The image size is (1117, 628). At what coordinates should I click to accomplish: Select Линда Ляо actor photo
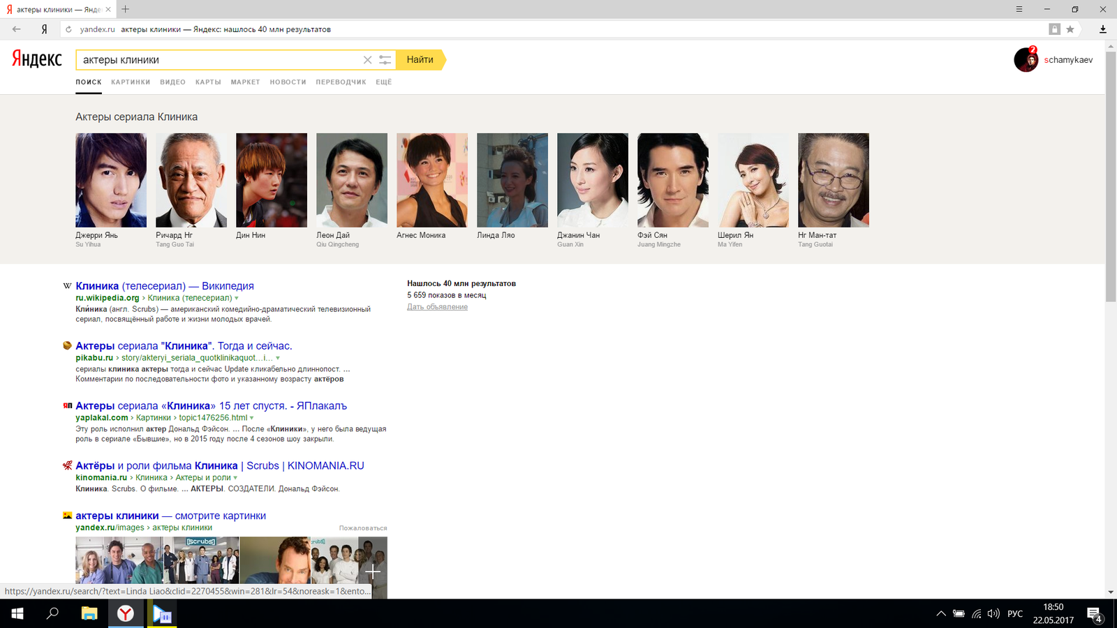click(x=512, y=180)
